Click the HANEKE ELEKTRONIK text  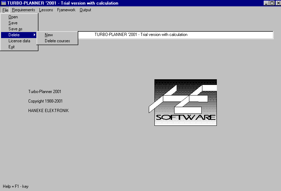(49, 111)
